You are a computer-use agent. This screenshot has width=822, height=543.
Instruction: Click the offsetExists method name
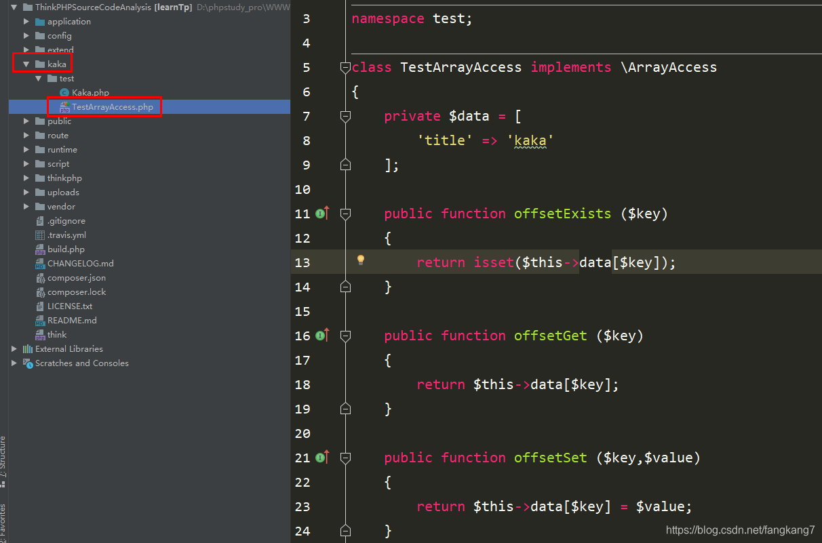pyautogui.click(x=562, y=214)
